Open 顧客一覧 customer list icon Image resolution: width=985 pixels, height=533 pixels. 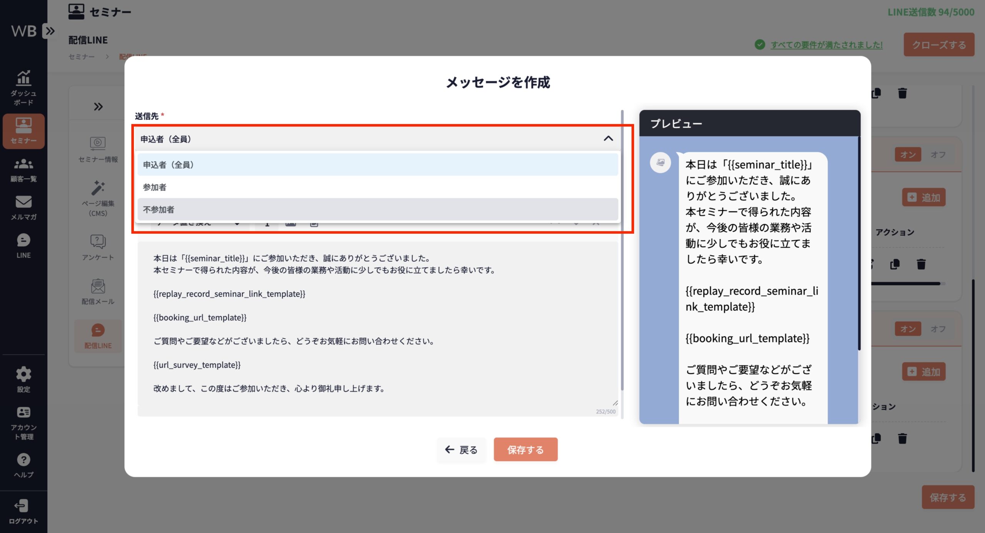(23, 164)
